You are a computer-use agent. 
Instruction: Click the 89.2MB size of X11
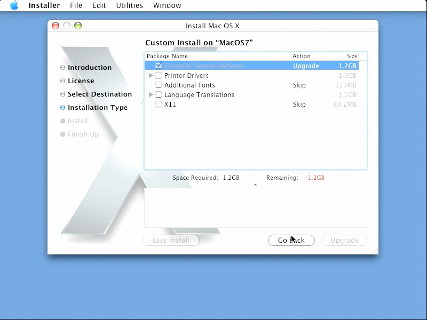345,104
